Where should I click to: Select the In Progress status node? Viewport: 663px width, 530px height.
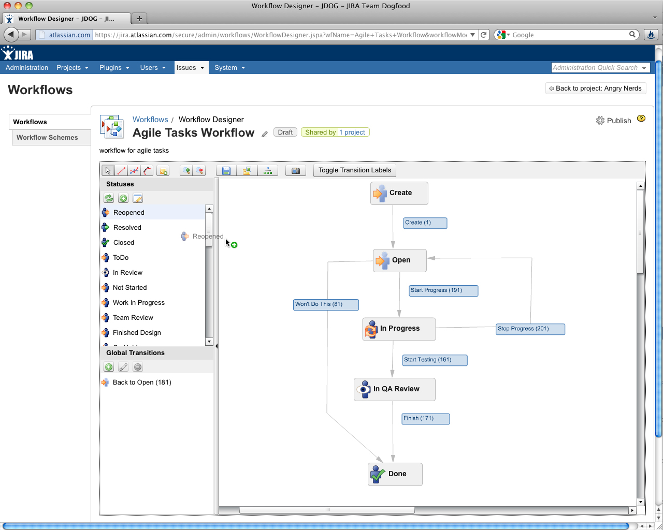pyautogui.click(x=399, y=329)
